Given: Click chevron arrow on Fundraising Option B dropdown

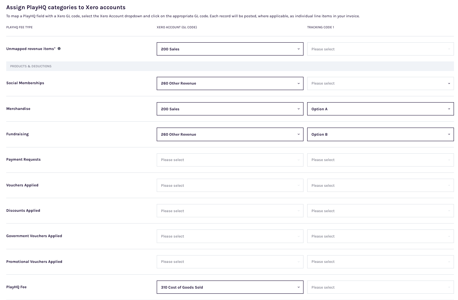Looking at the screenshot, I should pyautogui.click(x=449, y=134).
